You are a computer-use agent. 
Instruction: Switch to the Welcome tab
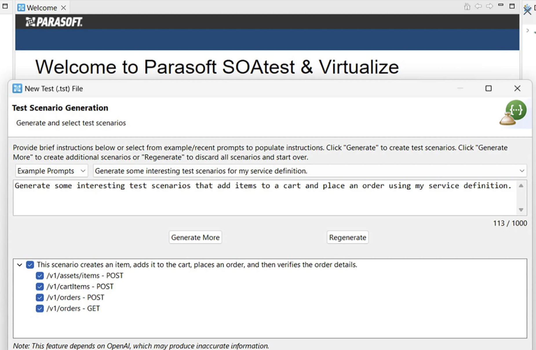pos(42,8)
